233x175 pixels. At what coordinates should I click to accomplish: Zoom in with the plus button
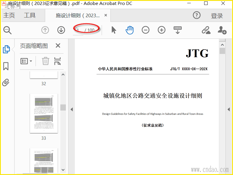coord(162,30)
